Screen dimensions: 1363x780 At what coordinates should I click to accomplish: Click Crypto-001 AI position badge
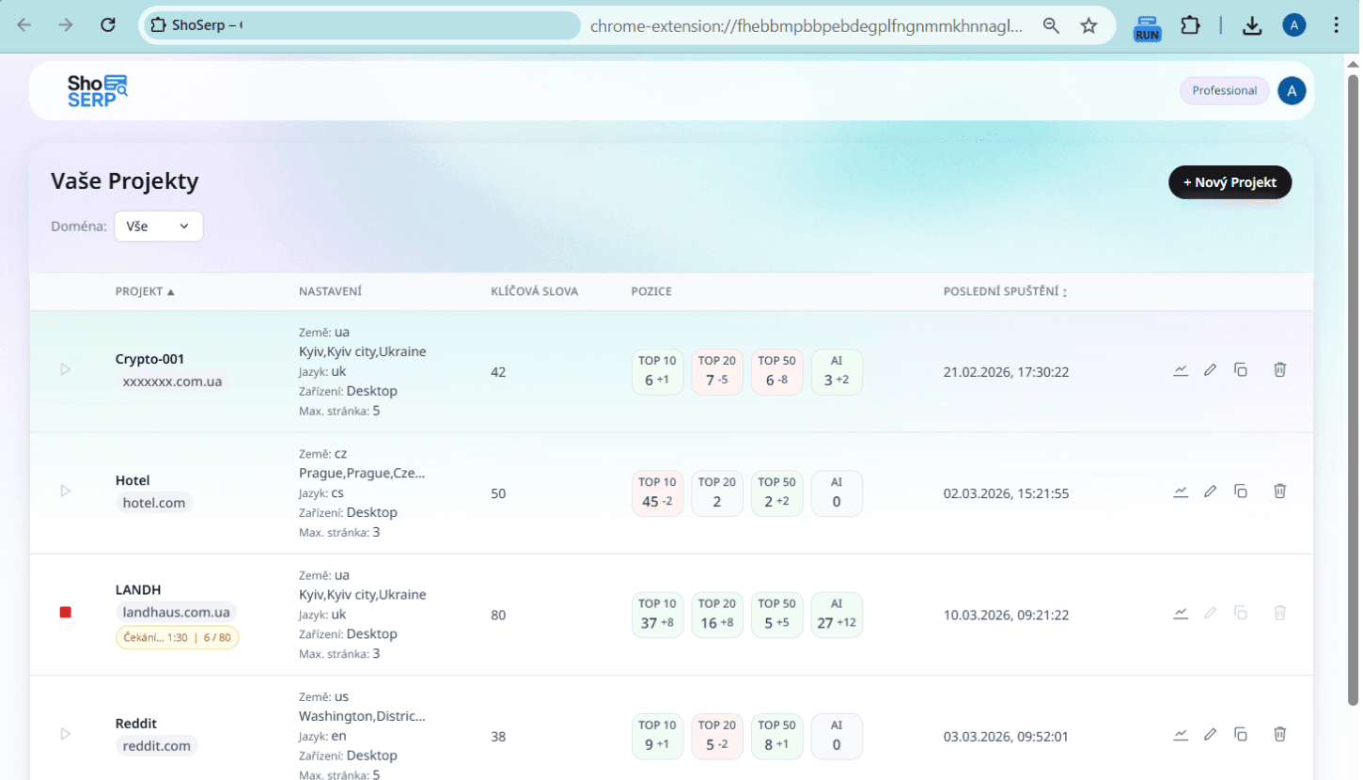[x=837, y=372]
